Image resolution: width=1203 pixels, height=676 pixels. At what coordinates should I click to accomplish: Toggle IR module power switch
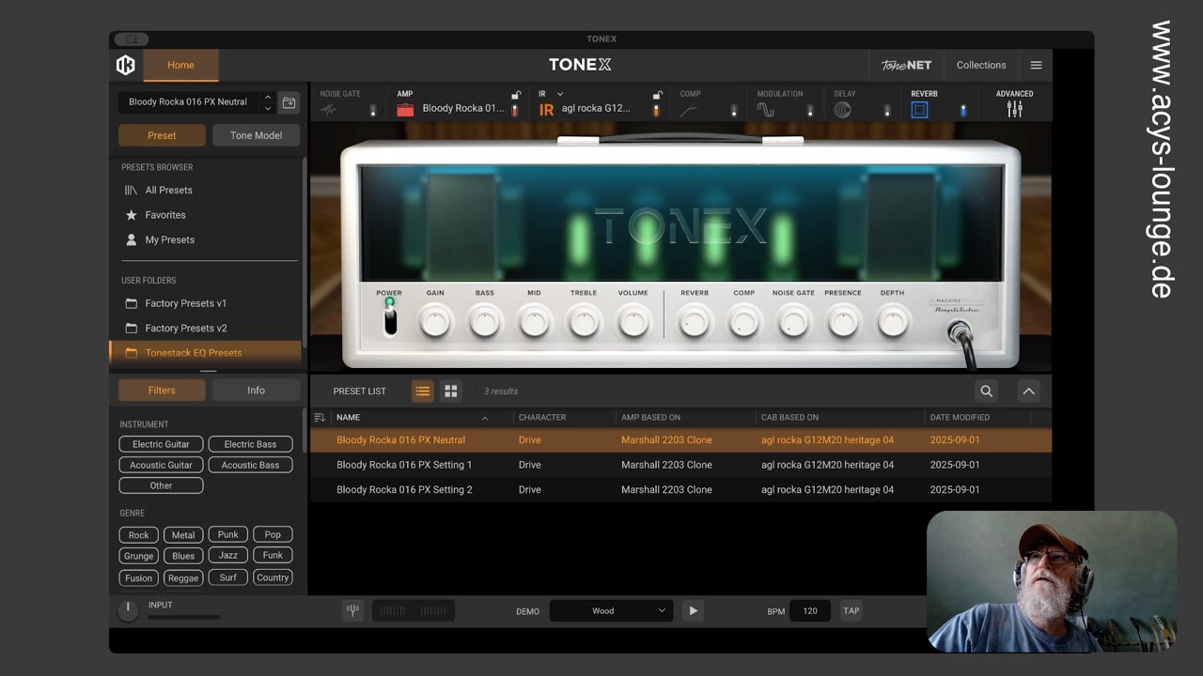coord(656,111)
